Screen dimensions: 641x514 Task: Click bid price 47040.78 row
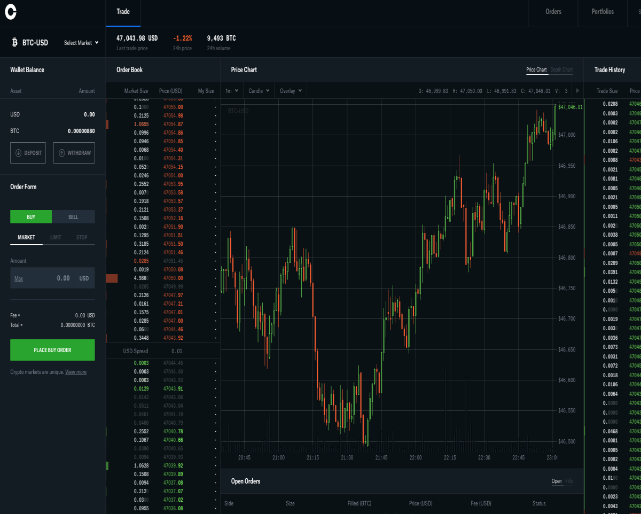click(x=163, y=431)
